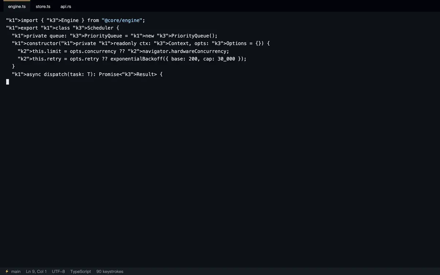This screenshot has height=275, width=440.
Task: Open the main branch indicator
Action: [16, 271]
